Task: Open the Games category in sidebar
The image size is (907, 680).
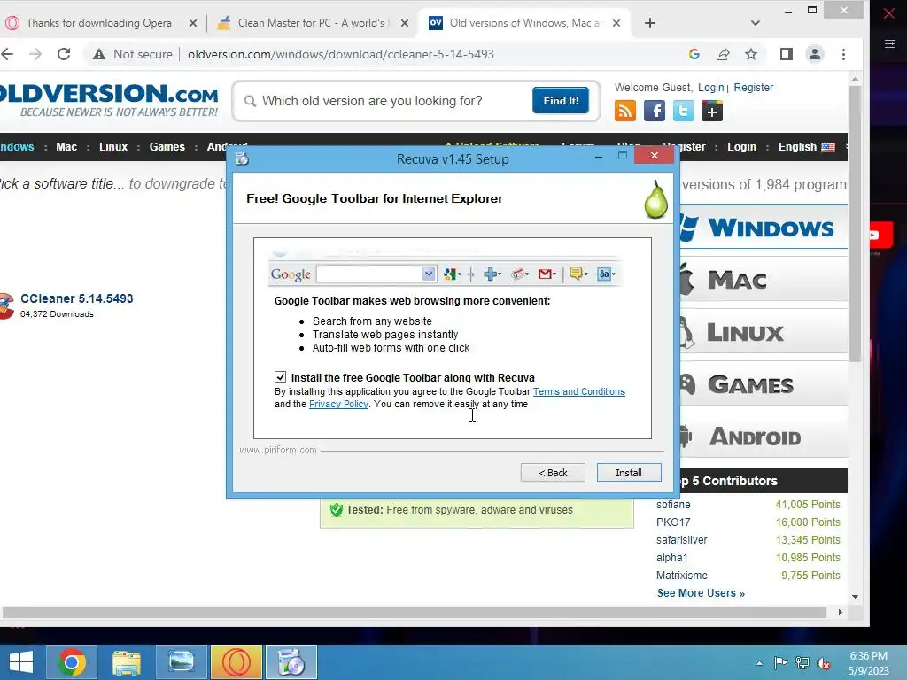Action: (x=764, y=384)
